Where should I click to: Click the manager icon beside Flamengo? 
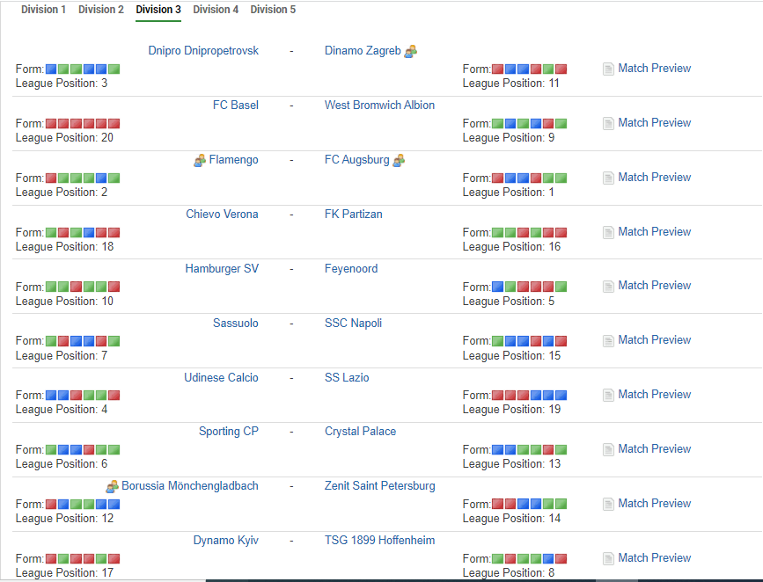coord(200,160)
